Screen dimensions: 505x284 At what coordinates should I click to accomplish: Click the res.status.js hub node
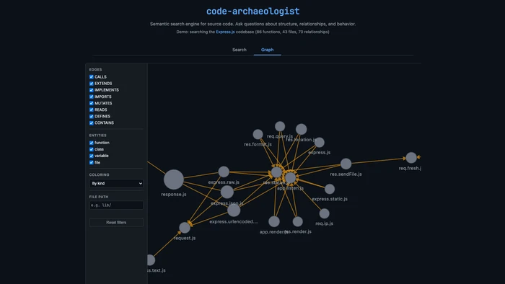[276, 172]
